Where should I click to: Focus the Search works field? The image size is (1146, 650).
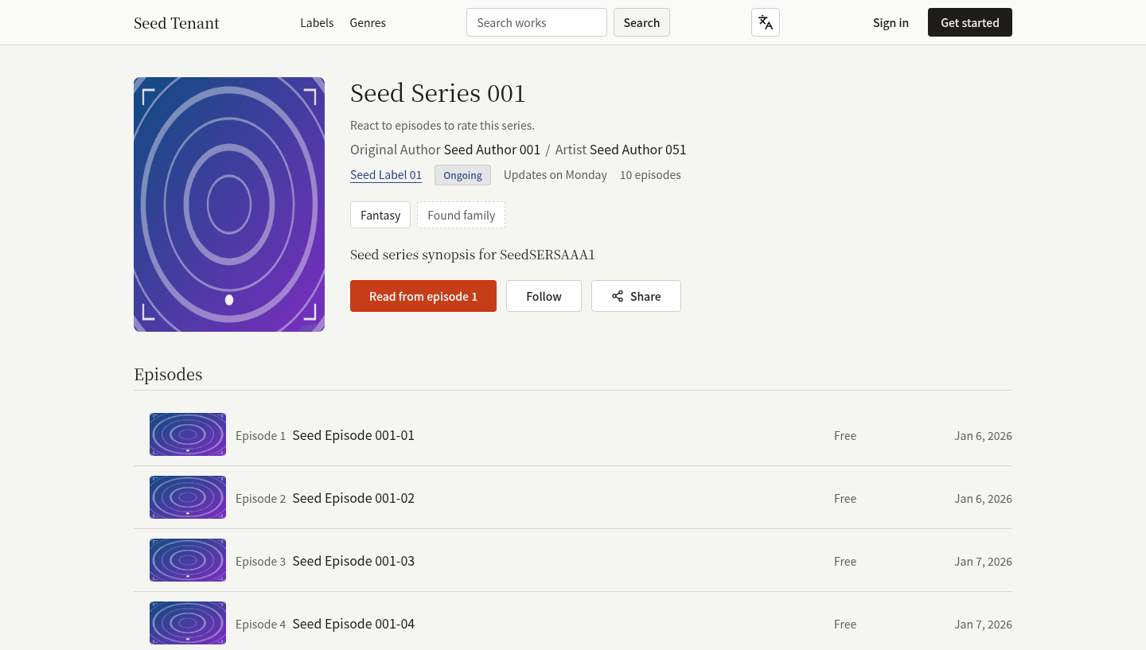536,22
